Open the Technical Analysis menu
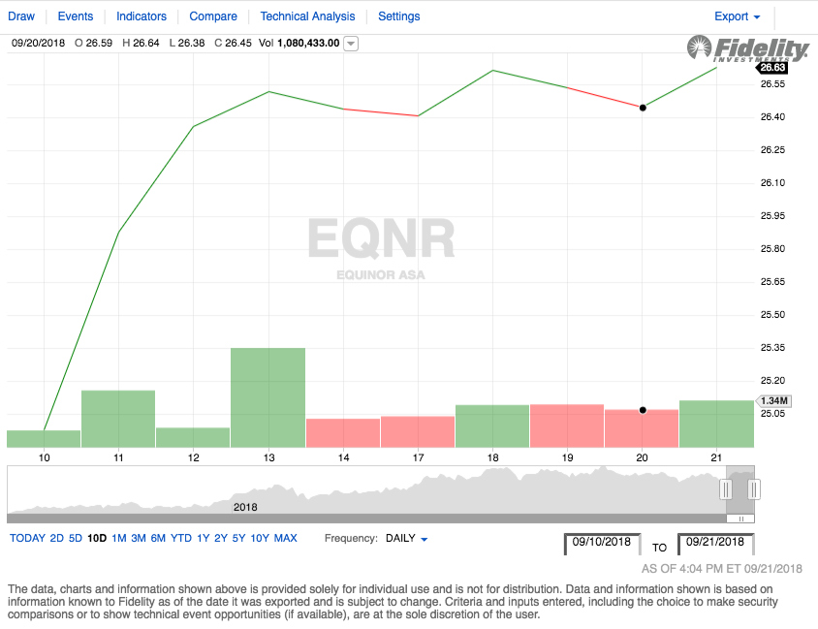Viewport: 818px width, 629px height. [307, 16]
